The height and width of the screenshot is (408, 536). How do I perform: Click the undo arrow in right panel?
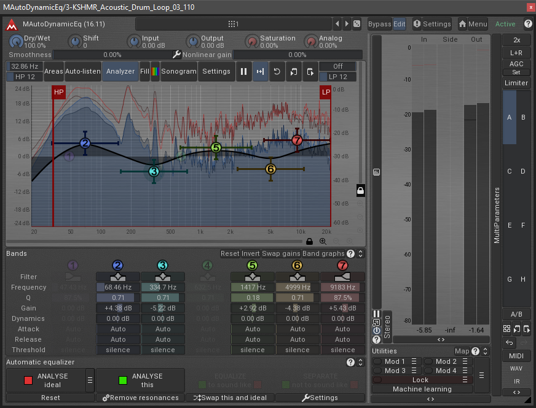click(509, 342)
